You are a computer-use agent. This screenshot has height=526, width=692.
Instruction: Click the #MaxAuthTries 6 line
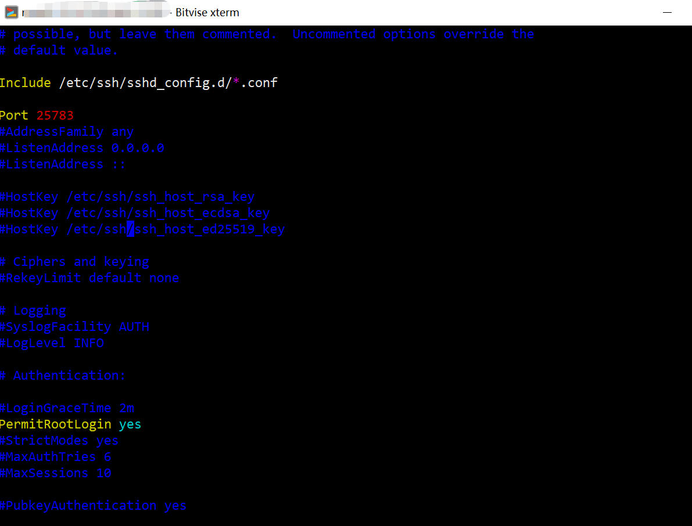click(56, 457)
